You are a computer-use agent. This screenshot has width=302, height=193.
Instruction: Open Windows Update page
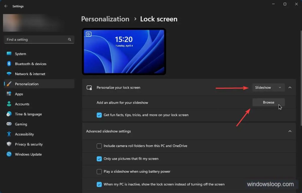[39, 154]
